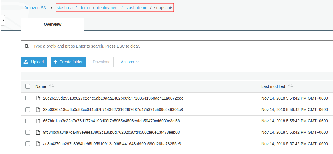
Task: Click the Upload button
Action: [34, 62]
